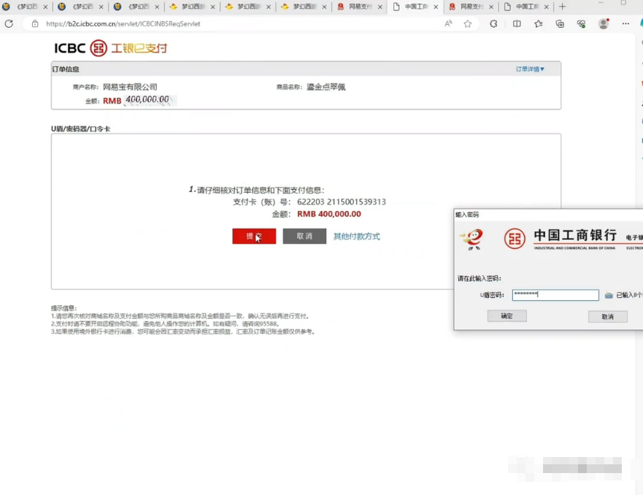Click the red 提交 submit button

tap(254, 236)
